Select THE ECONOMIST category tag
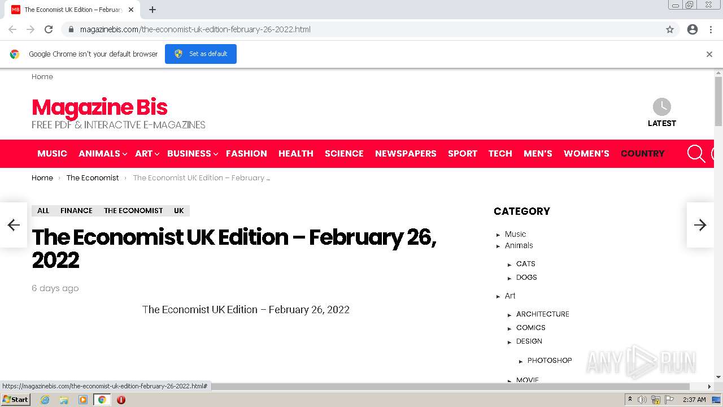Image resolution: width=723 pixels, height=407 pixels. coord(133,211)
